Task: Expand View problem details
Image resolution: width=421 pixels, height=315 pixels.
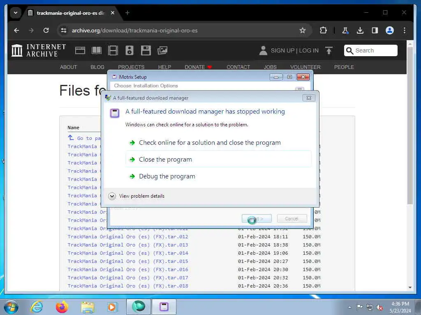Action: tap(136, 196)
